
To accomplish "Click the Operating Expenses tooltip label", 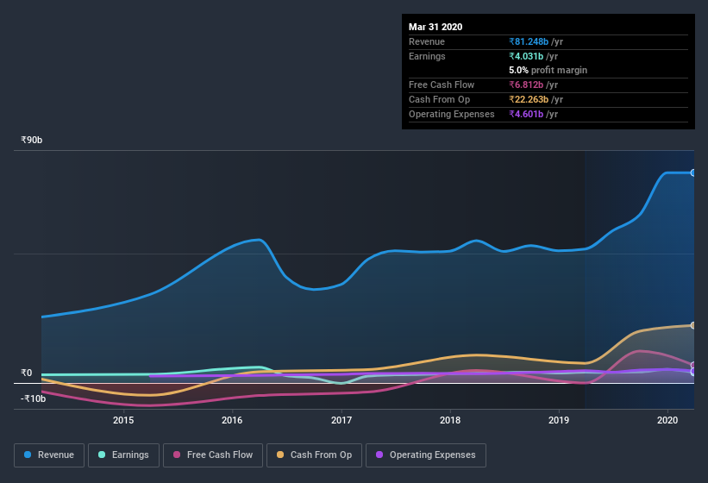I will pyautogui.click(x=452, y=114).
